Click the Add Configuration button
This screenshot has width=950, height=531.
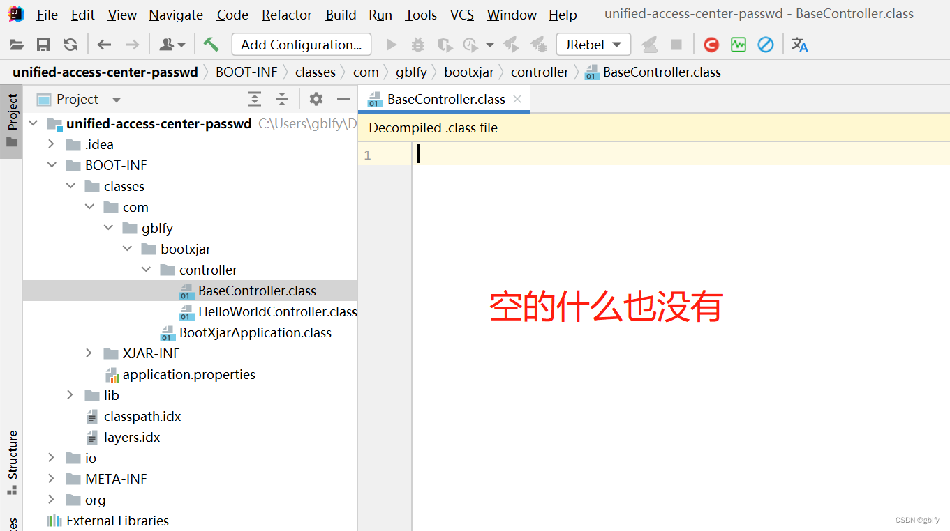[302, 45]
